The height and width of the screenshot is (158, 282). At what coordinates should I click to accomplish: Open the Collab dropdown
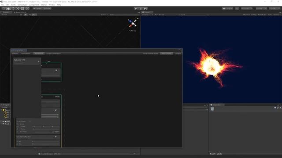(228, 9)
